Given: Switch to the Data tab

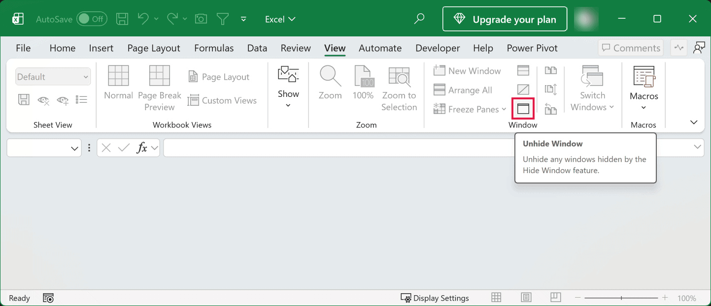Looking at the screenshot, I should 257,48.
